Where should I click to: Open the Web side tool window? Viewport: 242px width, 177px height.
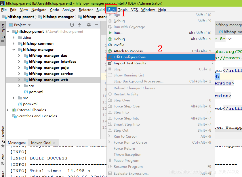coord(3,159)
